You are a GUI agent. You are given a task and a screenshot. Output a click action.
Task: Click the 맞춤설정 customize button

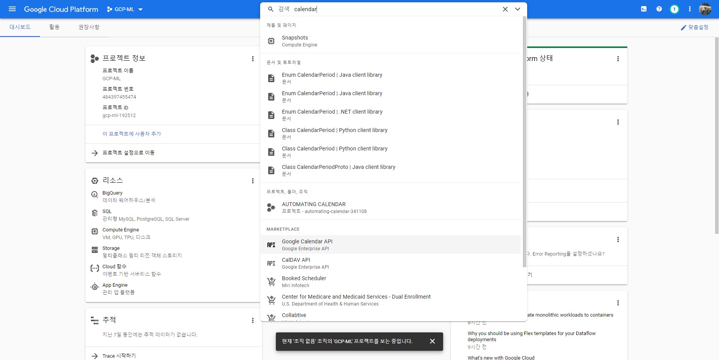tap(694, 27)
